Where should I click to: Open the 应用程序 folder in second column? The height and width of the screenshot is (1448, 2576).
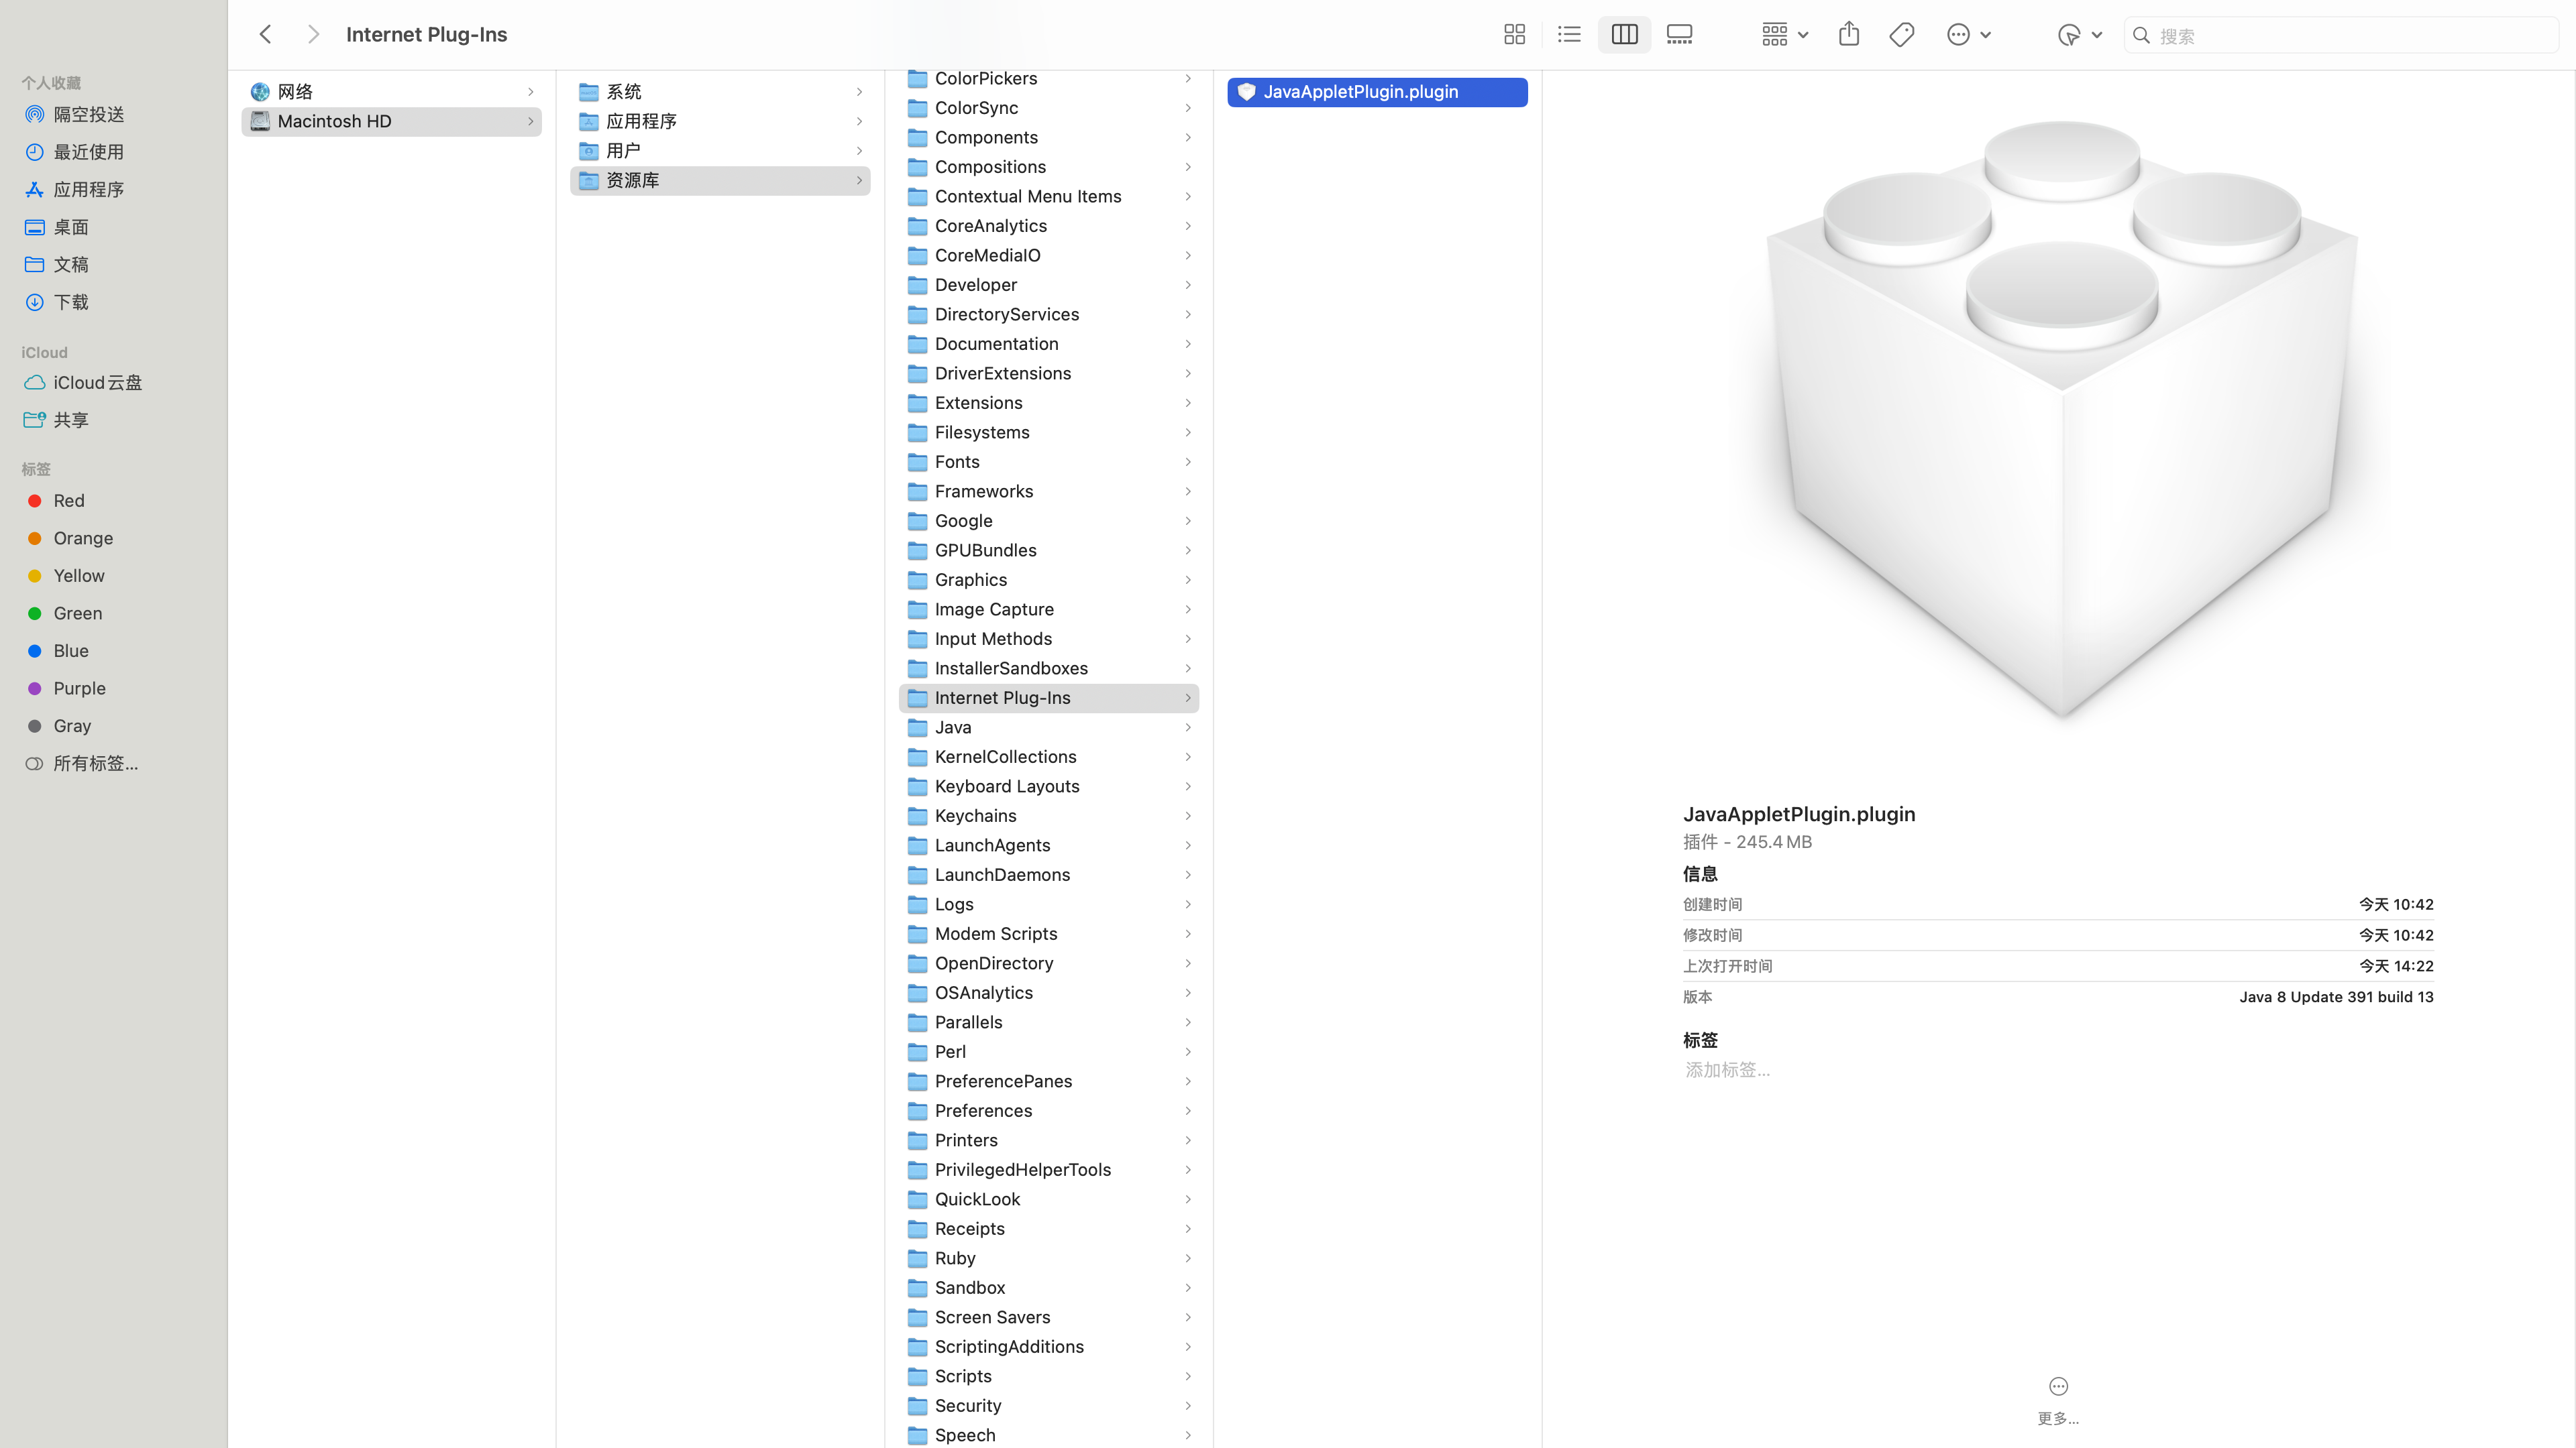(720, 122)
